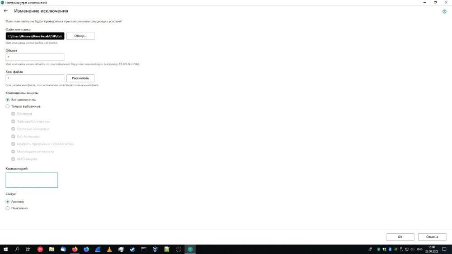Go back using the arrow next to Изменение исключения
Image resolution: width=452 pixels, height=254 pixels.
(x=6, y=11)
